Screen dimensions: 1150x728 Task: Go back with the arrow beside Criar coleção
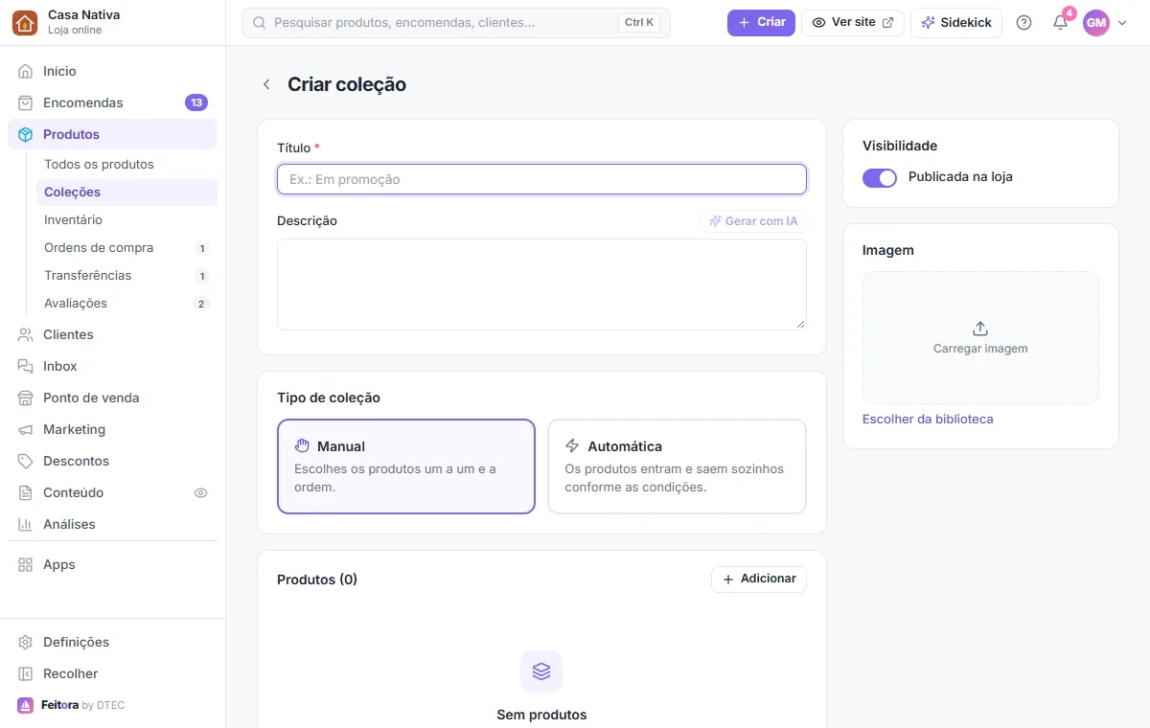pos(266,84)
